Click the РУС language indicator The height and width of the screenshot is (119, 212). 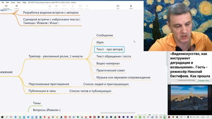(x=198, y=117)
